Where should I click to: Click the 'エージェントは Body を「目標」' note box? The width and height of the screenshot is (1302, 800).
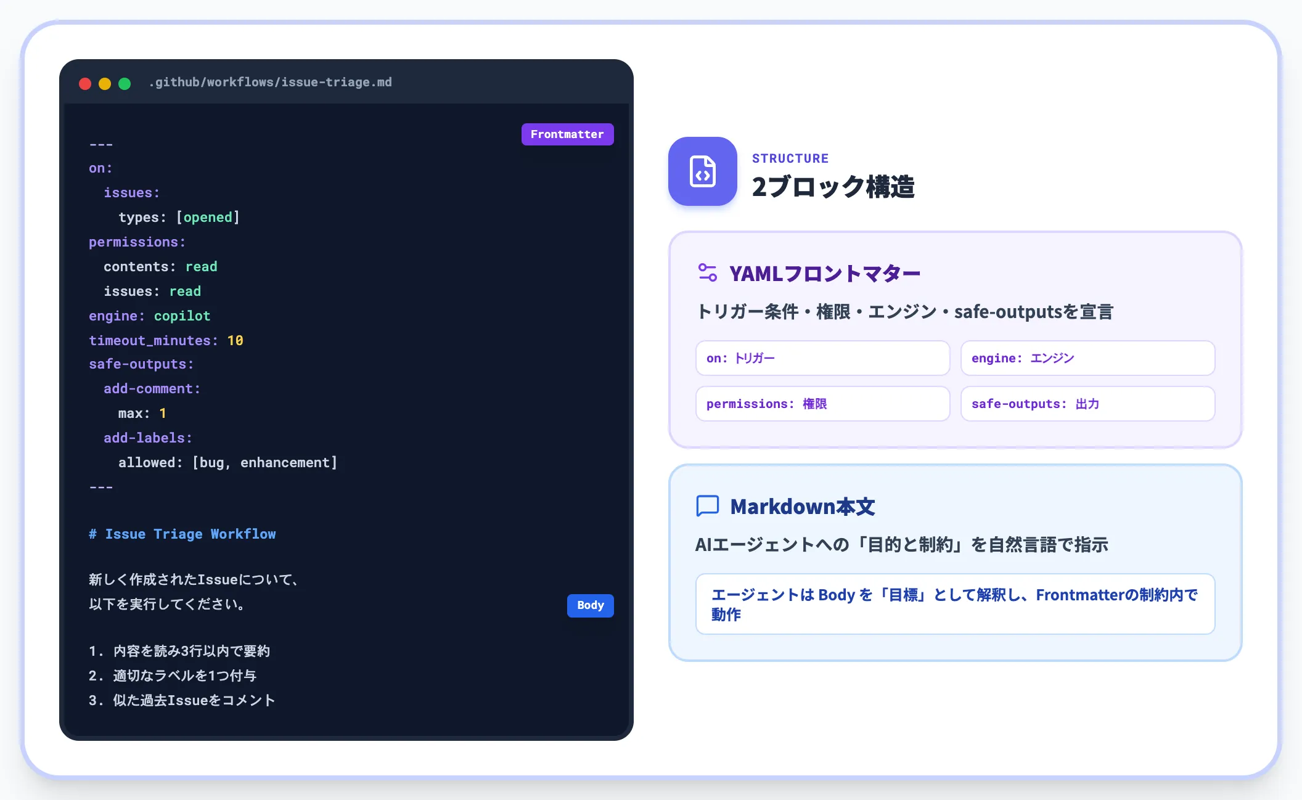point(955,604)
